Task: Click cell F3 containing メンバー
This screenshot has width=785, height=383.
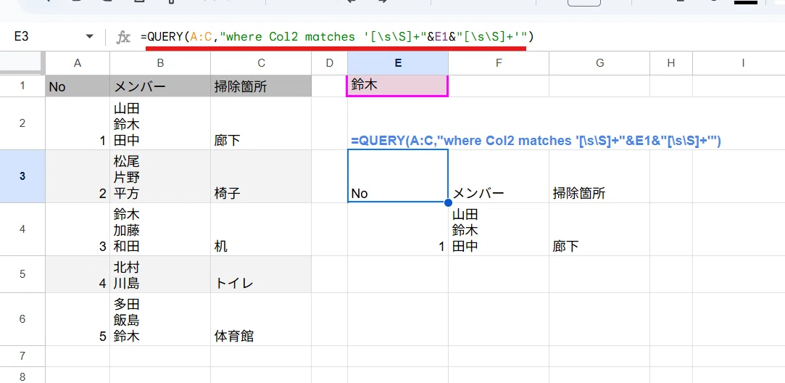Action: click(499, 176)
